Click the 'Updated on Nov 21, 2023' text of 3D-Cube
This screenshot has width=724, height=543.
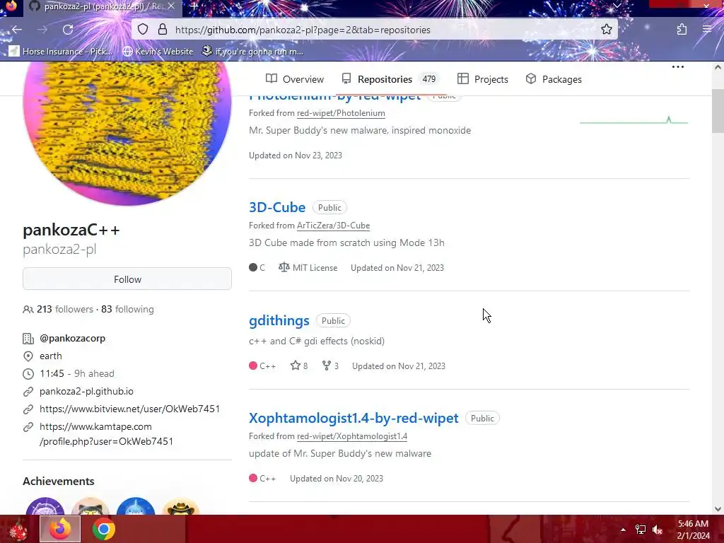tap(397, 268)
